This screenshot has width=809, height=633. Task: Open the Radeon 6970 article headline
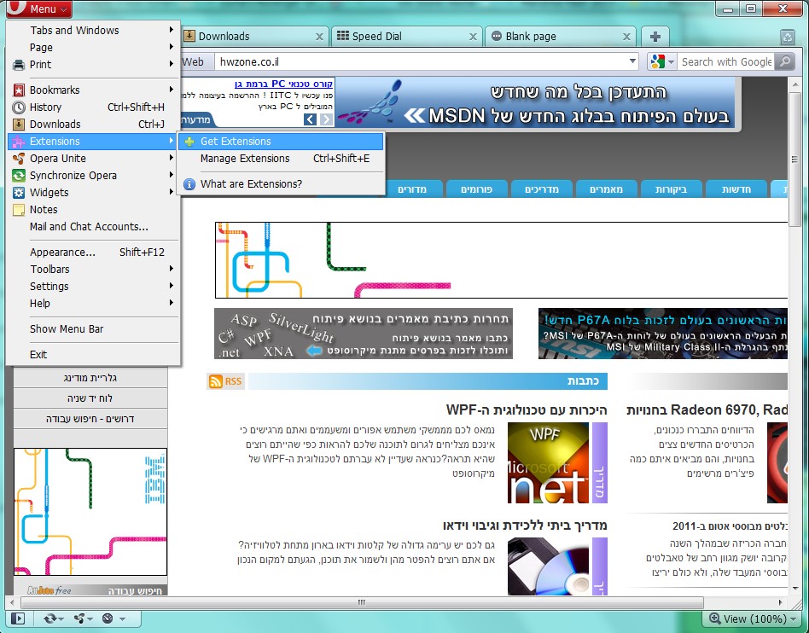pos(707,410)
